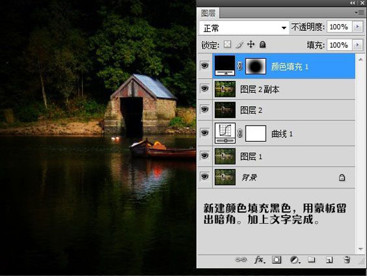The height and width of the screenshot is (276, 367).
Task: Click the mask link icon on 曲线 1
Action: tap(240, 133)
